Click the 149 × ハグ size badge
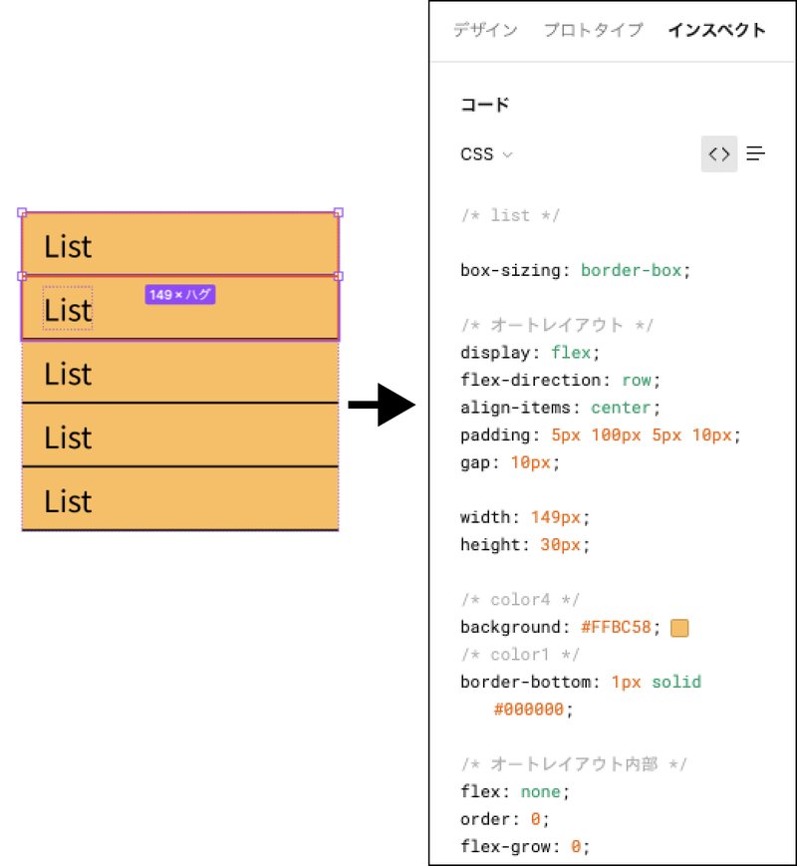Viewport: 797px width, 866px height. tap(180, 294)
